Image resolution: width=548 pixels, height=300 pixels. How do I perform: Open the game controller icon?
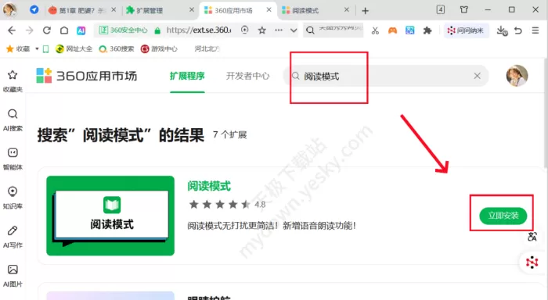click(x=392, y=30)
